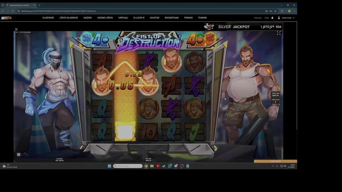Open the volume speaker tray icon

pyautogui.click(x=285, y=166)
